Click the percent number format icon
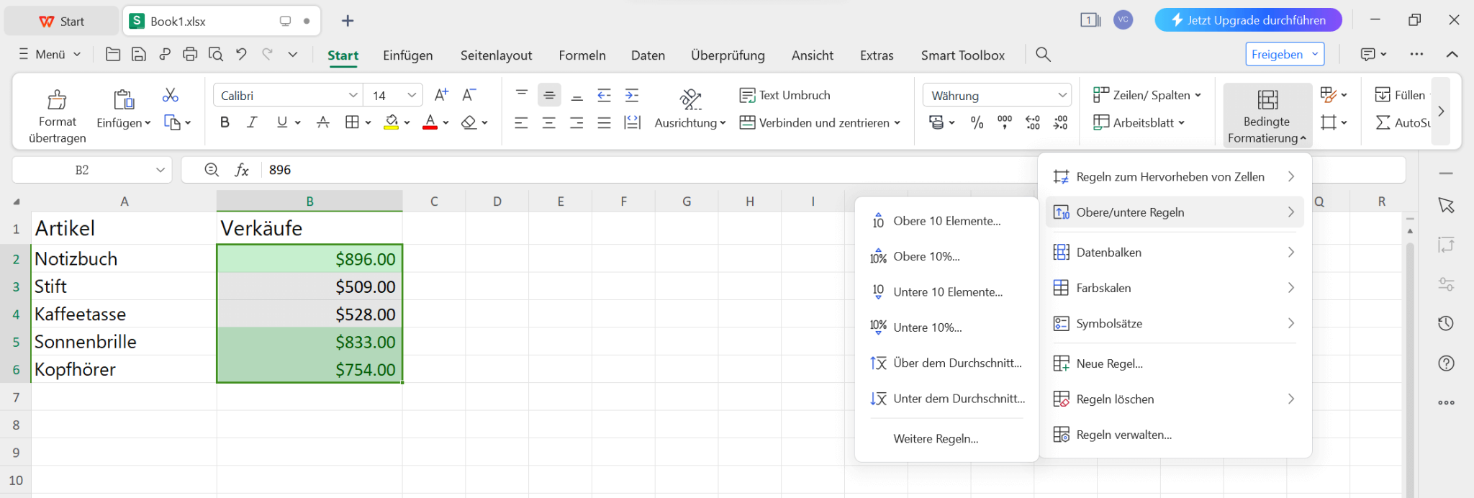This screenshot has width=1474, height=498. click(x=977, y=123)
